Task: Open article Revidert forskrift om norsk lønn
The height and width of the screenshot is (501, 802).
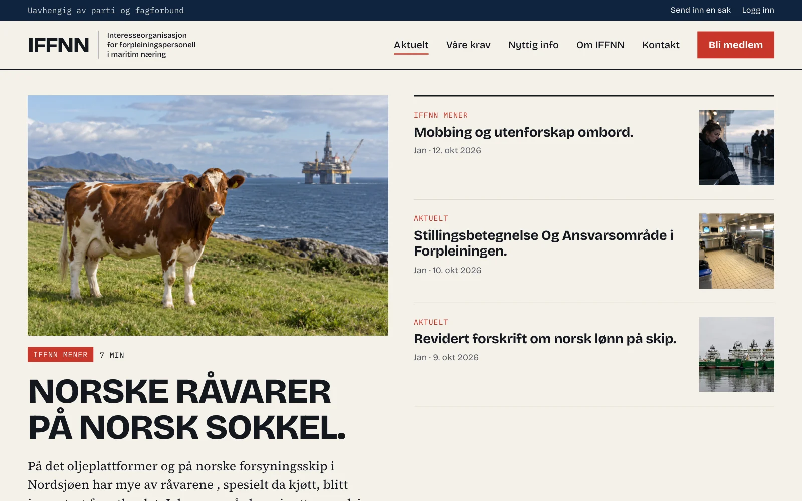Action: coord(545,339)
